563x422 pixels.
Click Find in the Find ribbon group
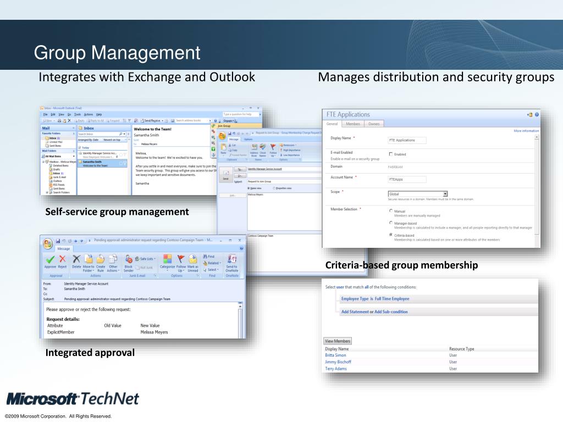tap(208, 256)
